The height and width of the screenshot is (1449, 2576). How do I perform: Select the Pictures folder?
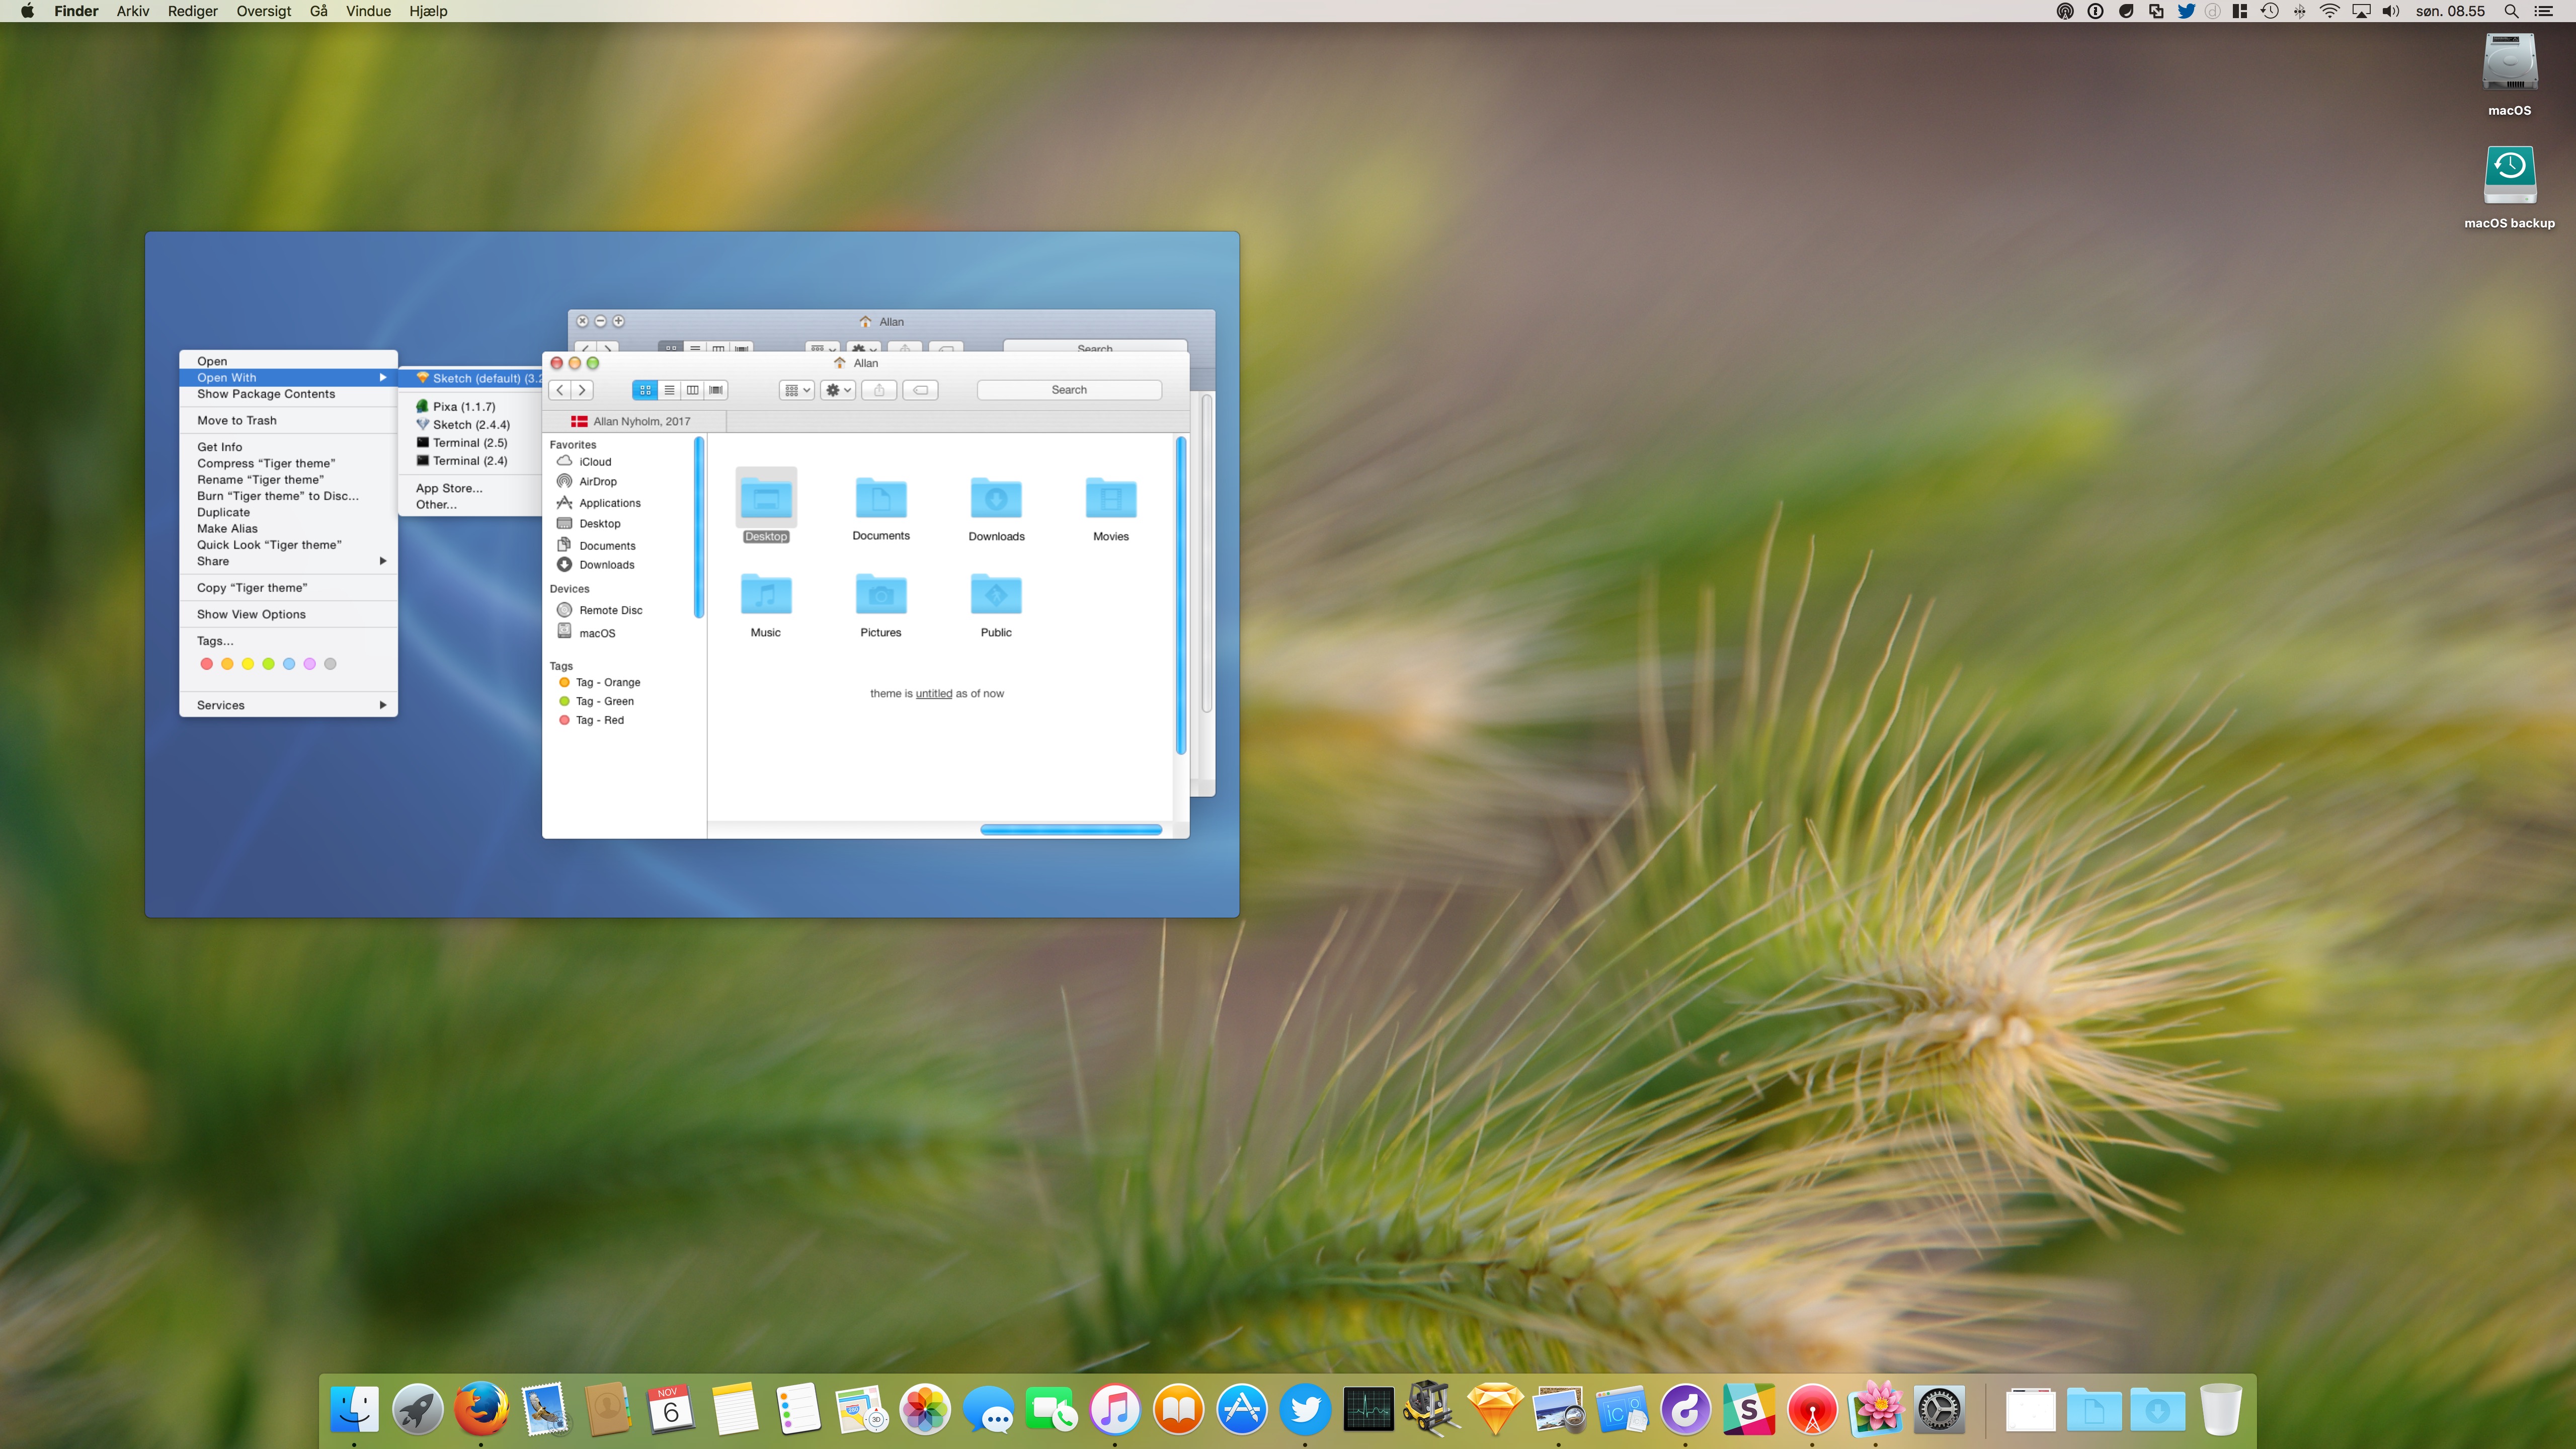tap(880, 596)
